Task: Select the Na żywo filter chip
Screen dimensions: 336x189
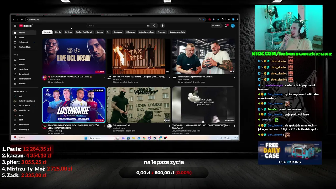Action: [68, 32]
